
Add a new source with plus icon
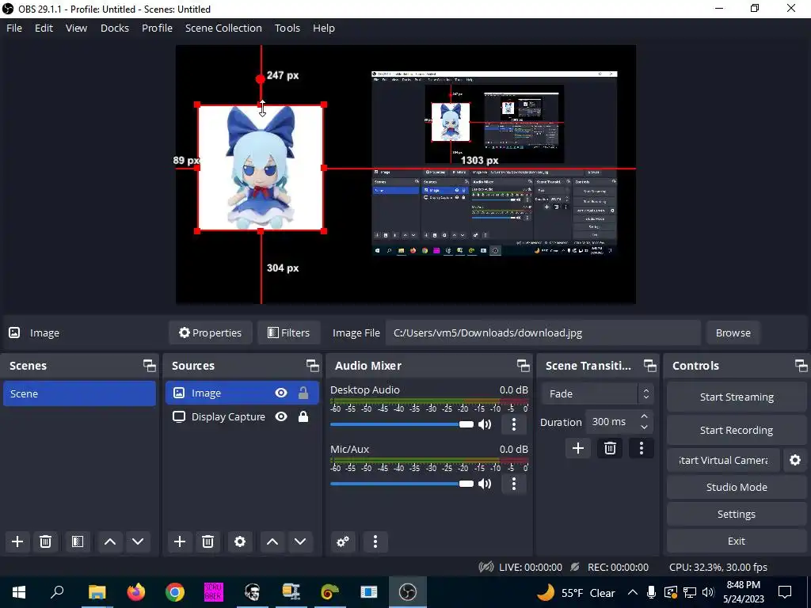coord(180,541)
